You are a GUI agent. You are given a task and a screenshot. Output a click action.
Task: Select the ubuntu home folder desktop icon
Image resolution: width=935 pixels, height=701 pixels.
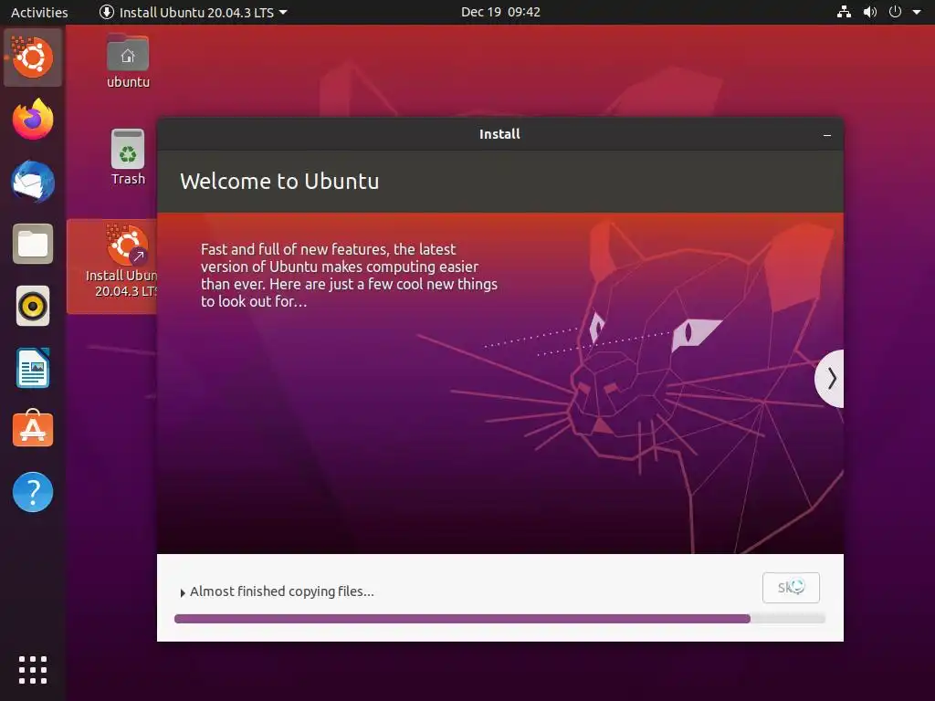128,61
